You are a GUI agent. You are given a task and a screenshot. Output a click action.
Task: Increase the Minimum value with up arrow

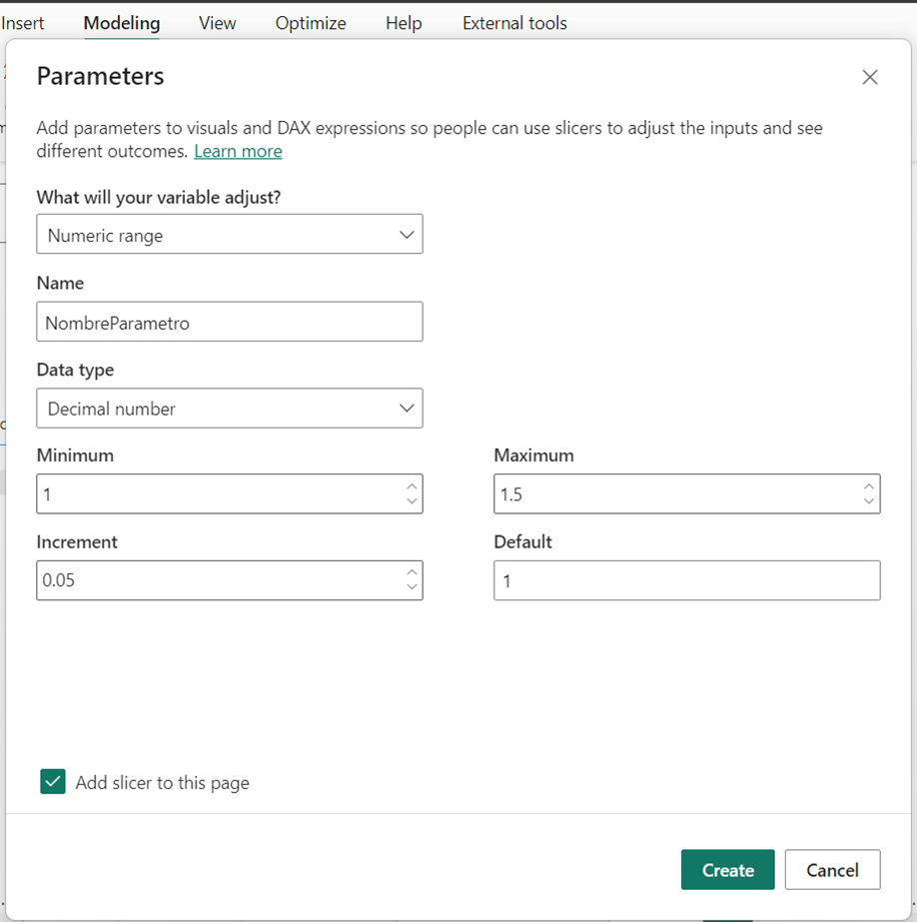(x=412, y=486)
